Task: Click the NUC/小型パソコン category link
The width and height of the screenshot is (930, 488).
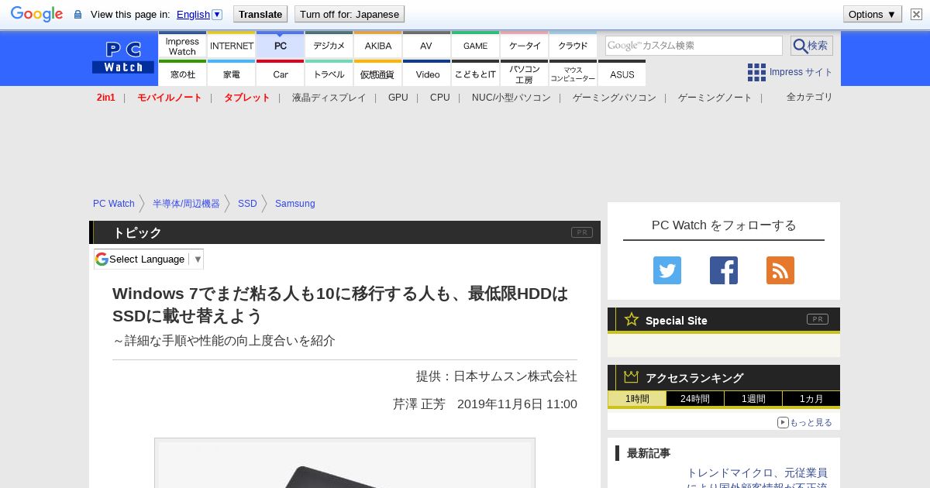Action: coord(511,98)
